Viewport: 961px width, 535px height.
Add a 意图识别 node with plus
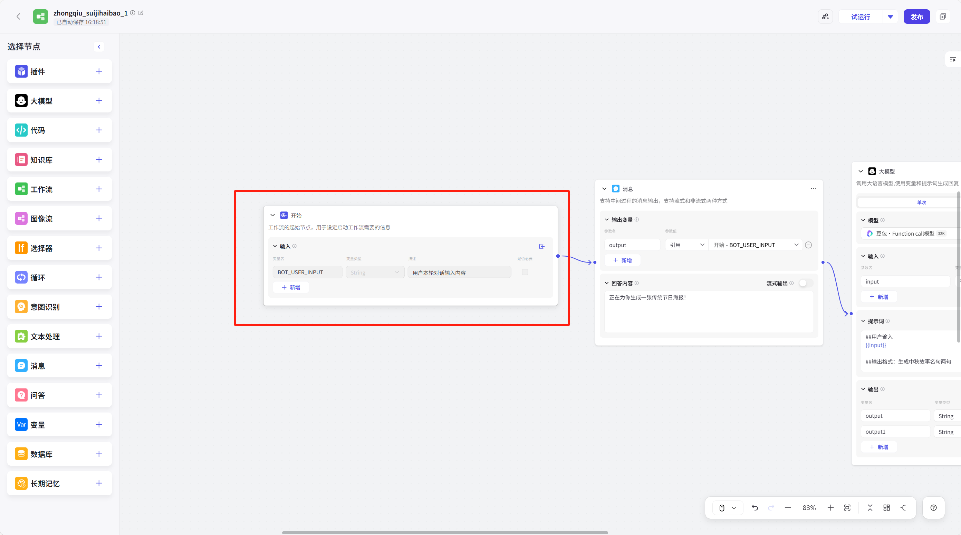pos(99,307)
